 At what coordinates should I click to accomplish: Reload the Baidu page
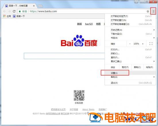point(14,11)
